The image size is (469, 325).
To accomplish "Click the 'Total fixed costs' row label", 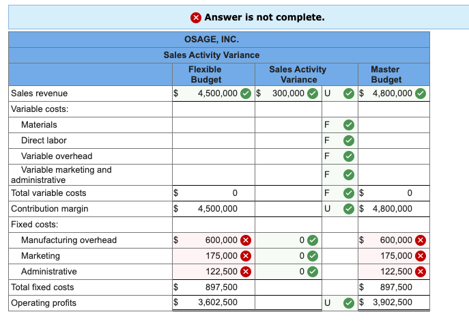I will pos(42,287).
